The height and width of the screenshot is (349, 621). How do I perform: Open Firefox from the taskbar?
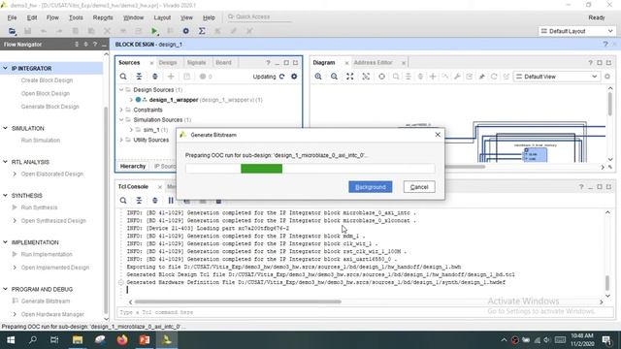tap(122, 340)
